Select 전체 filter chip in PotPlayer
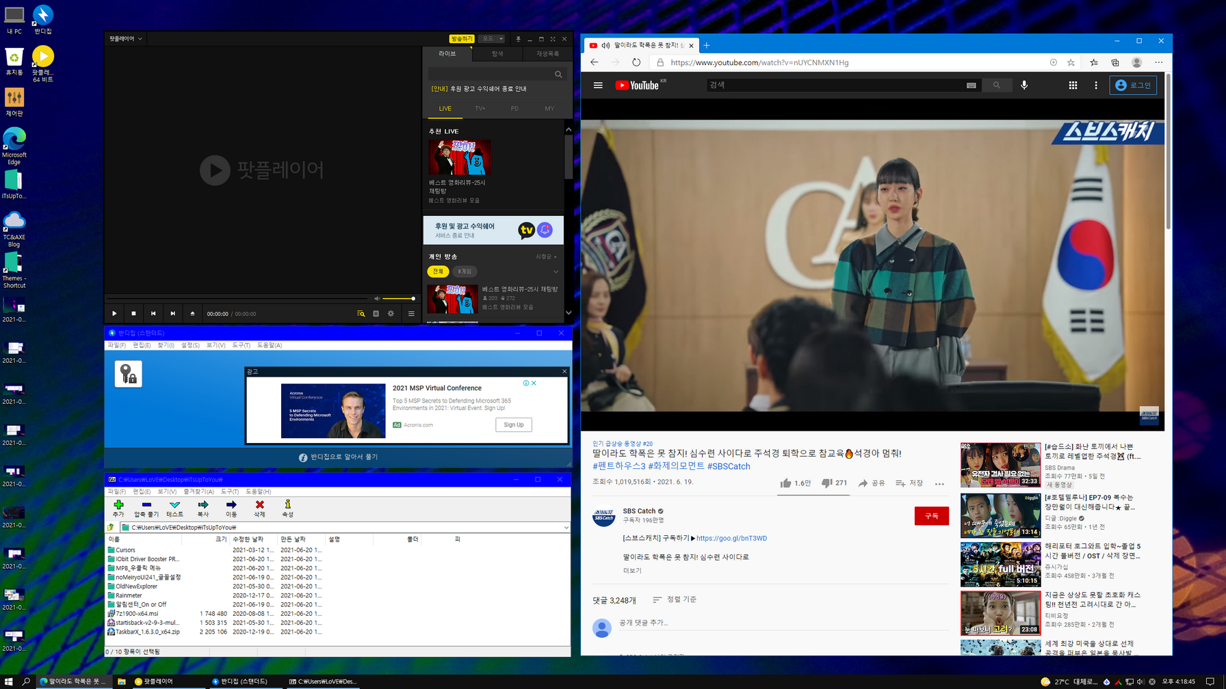Image resolution: width=1226 pixels, height=689 pixels. [x=438, y=271]
